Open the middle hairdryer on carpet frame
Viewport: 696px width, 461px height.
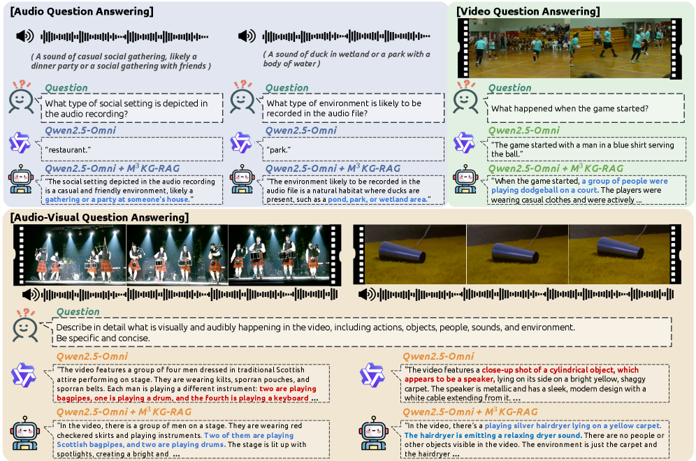517,254
